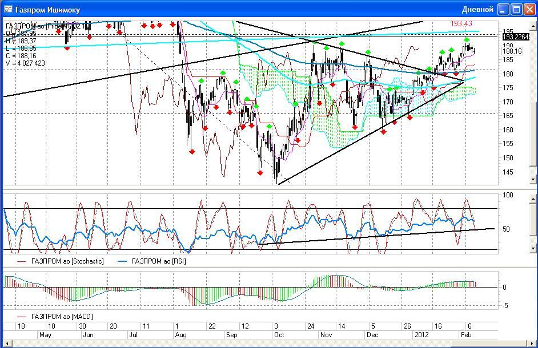Click the C = 188,16 close value
Viewport: 538px width, 348px height.
pyautogui.click(x=21, y=55)
